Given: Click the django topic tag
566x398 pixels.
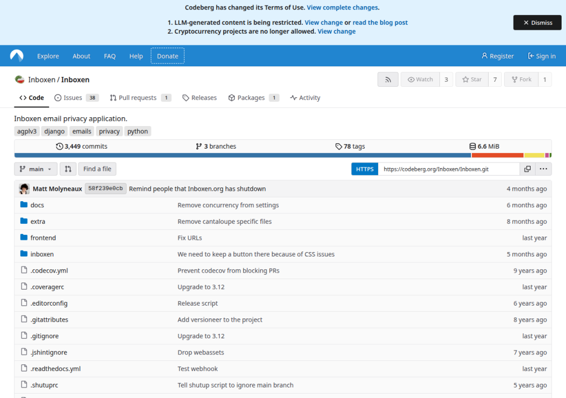Looking at the screenshot, I should 55,131.
